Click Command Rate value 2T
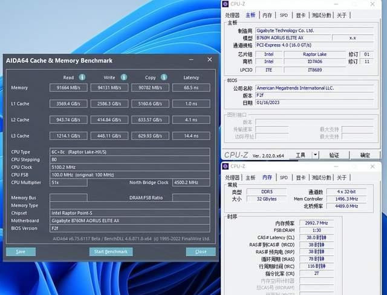This screenshot has width=387, height=295. 316,273
